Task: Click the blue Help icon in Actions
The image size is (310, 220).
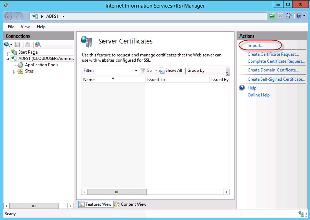Action: coord(242,88)
